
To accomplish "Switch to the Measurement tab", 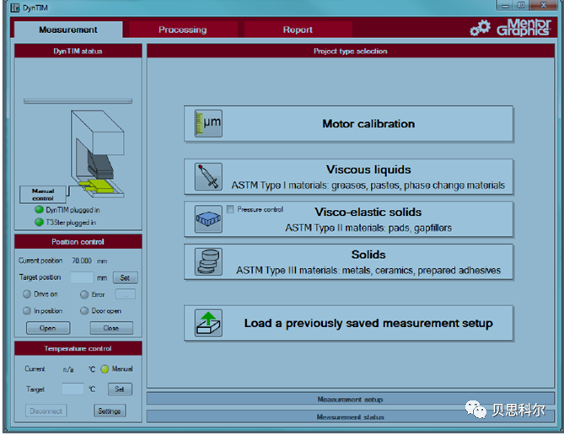I will coord(68,30).
